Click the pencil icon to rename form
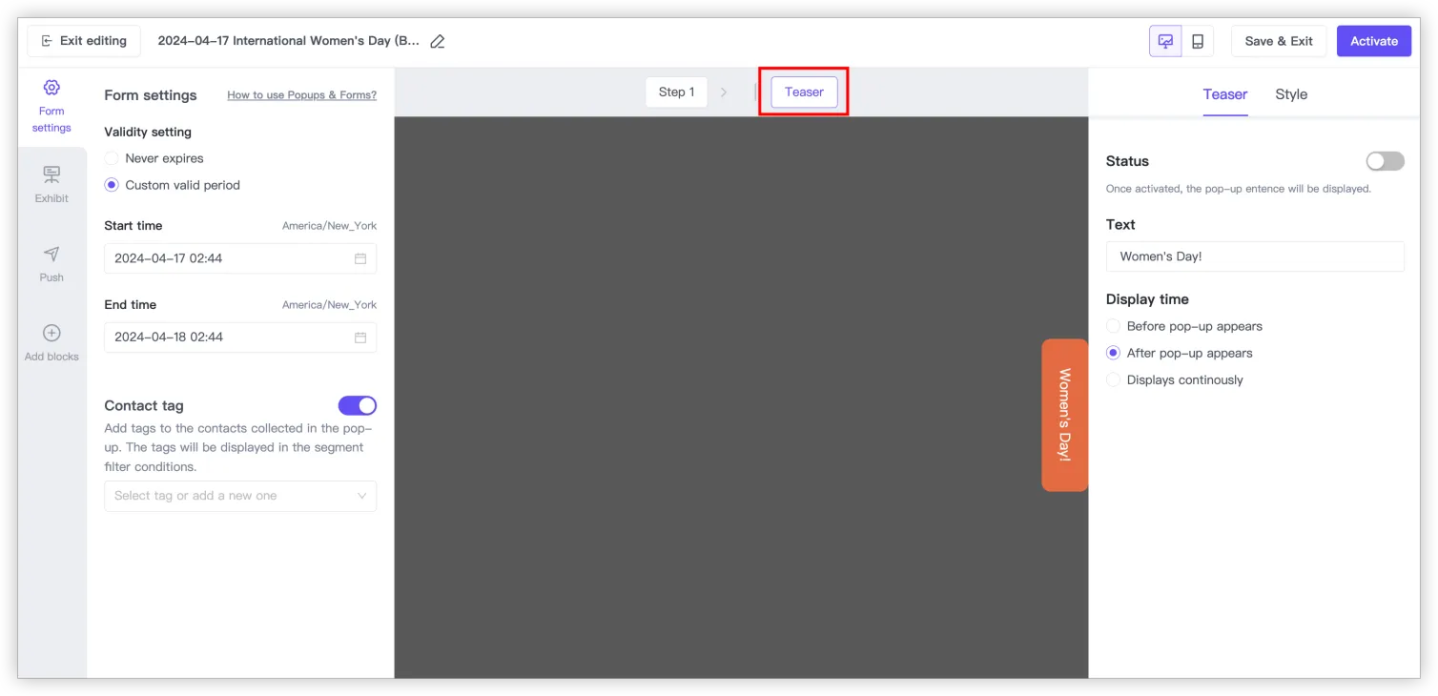The image size is (1438, 696). coord(438,41)
